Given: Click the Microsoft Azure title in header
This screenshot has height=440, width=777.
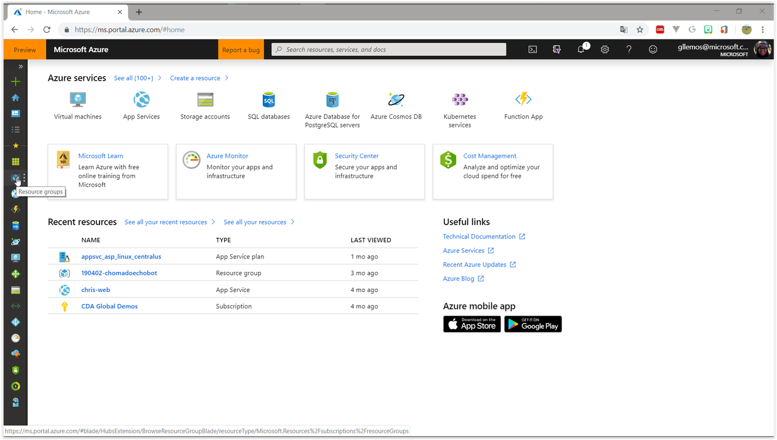Looking at the screenshot, I should (81, 50).
